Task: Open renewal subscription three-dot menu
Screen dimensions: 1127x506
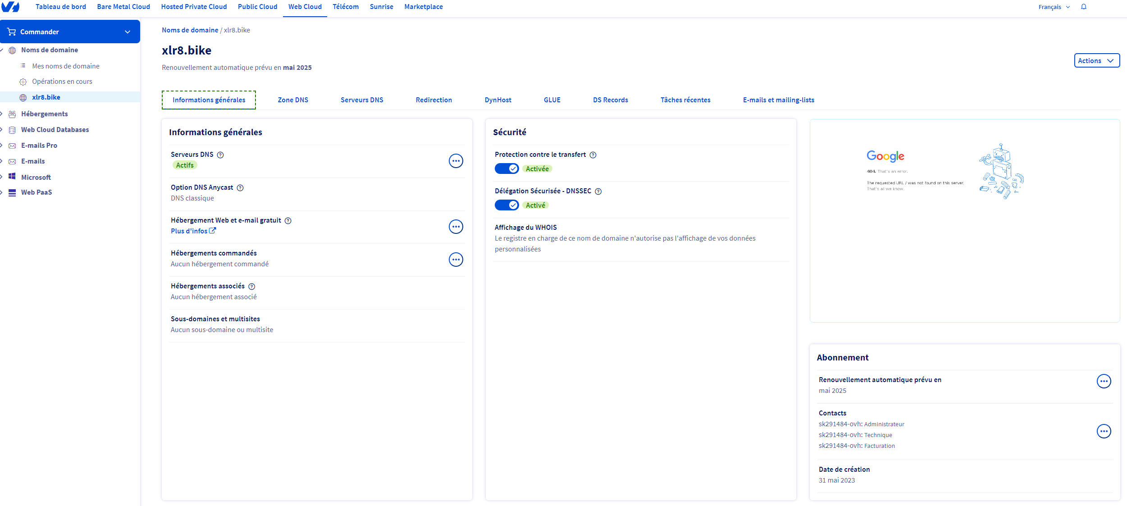Action: point(1103,381)
